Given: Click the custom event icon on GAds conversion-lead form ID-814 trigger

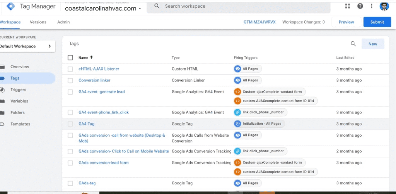Looking at the screenshot, I should click(x=237, y=172).
